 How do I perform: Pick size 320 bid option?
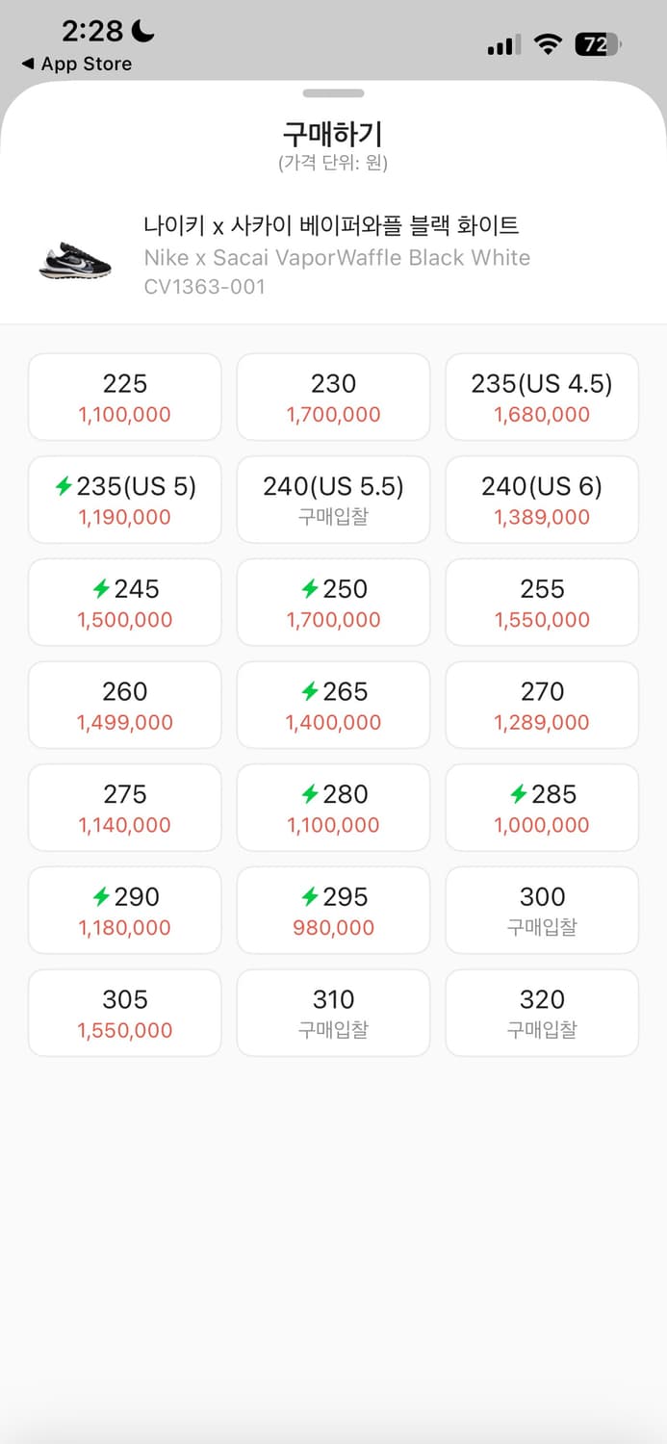(541, 1013)
